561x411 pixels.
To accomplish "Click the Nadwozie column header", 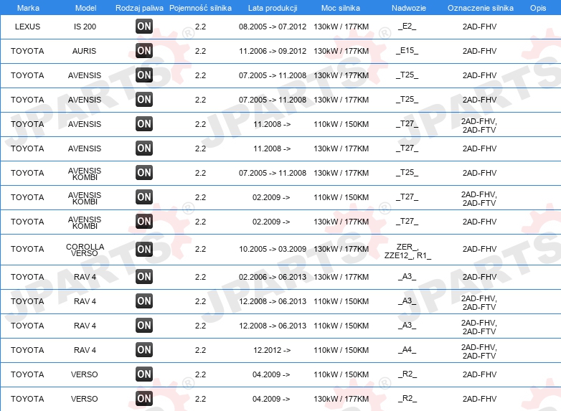I will [409, 8].
